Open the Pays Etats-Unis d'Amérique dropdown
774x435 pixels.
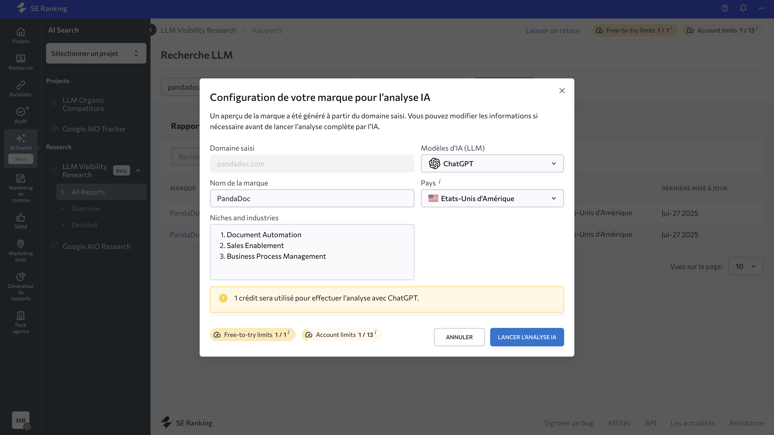click(492, 198)
